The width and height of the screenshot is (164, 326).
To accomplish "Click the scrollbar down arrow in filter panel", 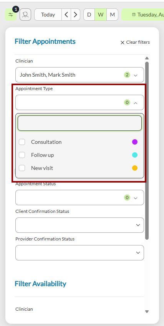I will tap(147, 311).
